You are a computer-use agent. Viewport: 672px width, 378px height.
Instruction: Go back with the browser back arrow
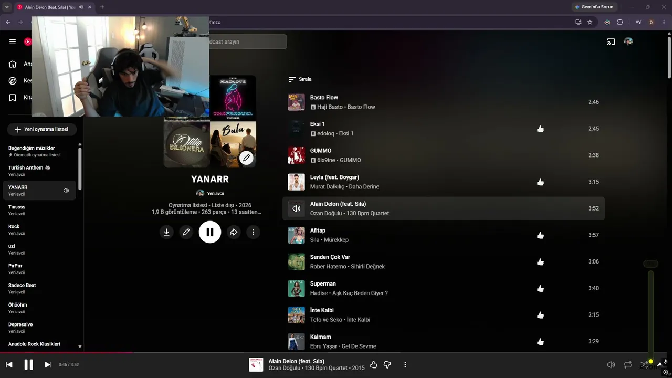(8, 22)
